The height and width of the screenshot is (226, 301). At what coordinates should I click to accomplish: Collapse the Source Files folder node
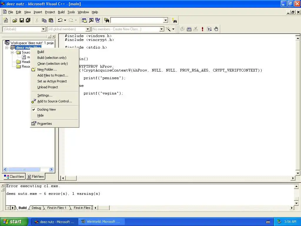12,52
